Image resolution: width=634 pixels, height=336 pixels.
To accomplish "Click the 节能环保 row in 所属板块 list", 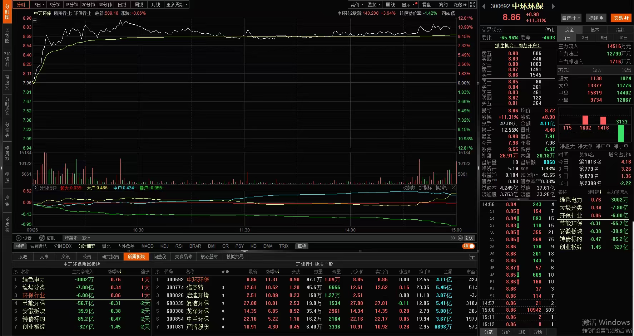I will tap(82, 303).
